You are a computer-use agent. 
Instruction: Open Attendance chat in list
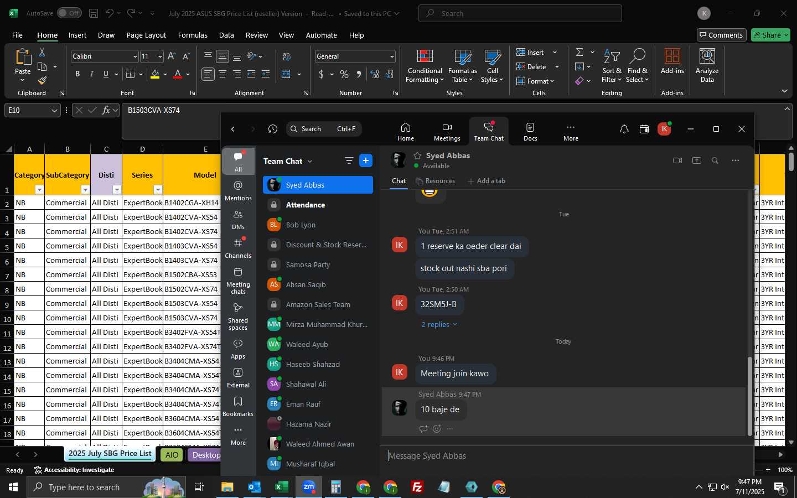318,205
